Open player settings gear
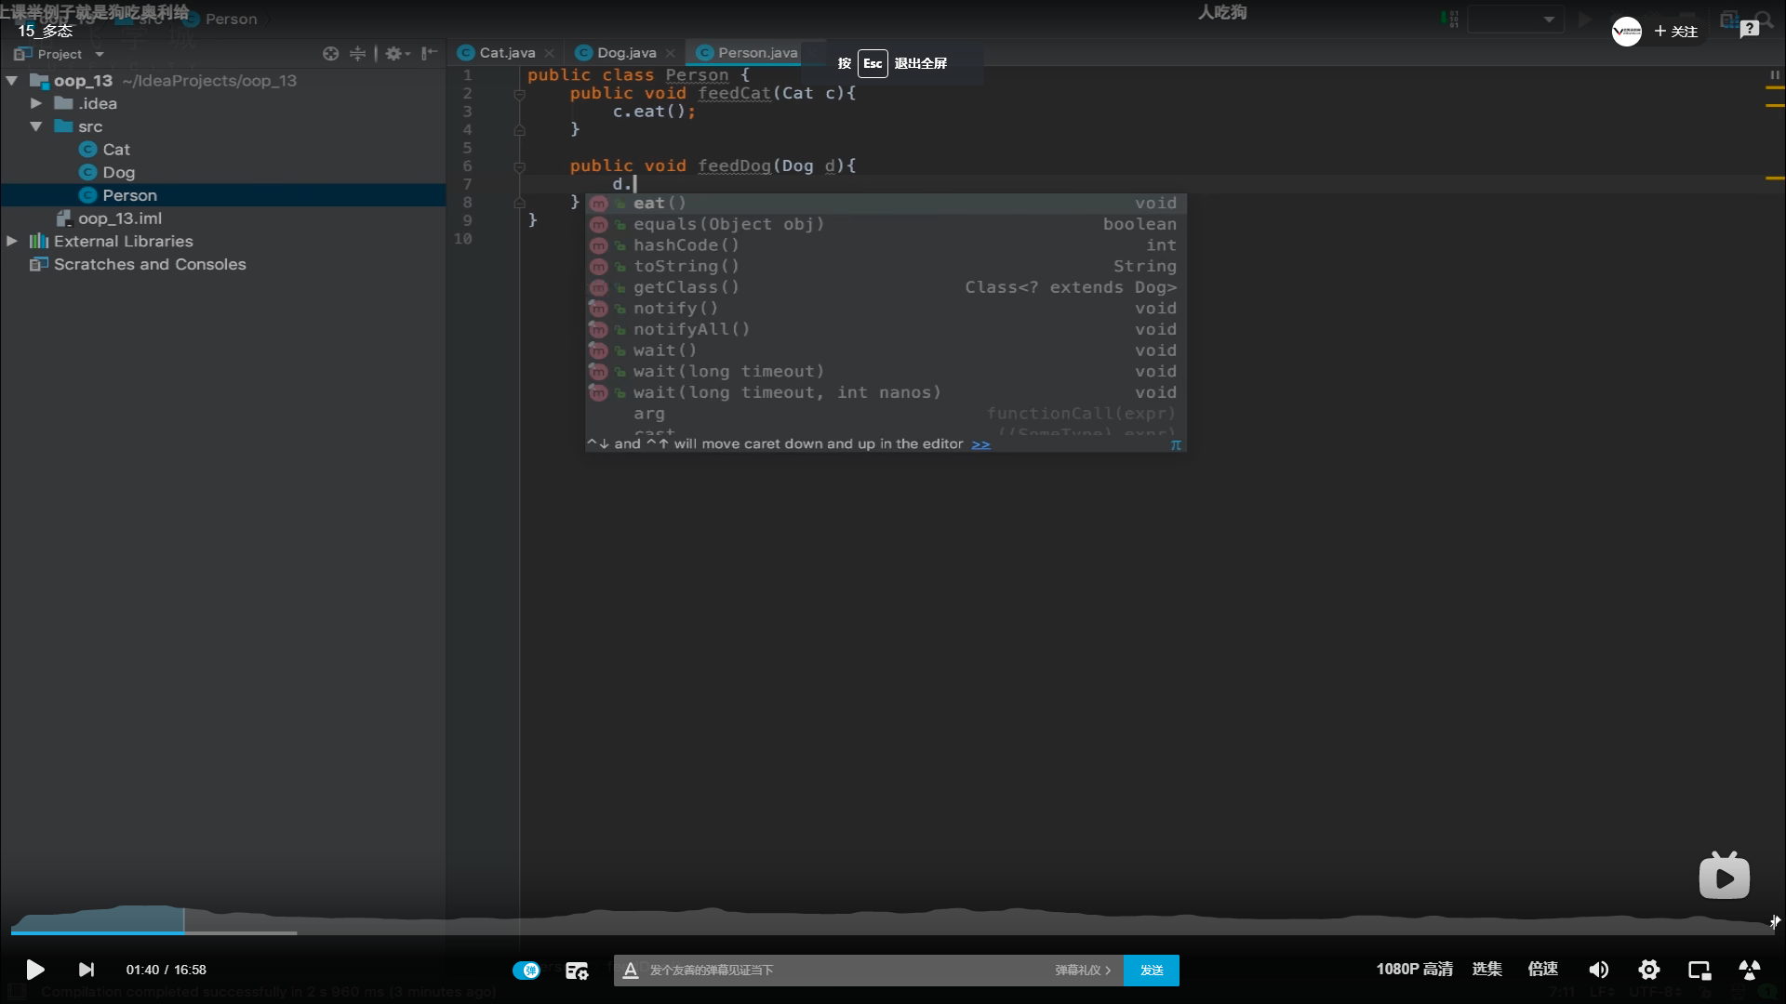The width and height of the screenshot is (1786, 1004). coord(1648,970)
